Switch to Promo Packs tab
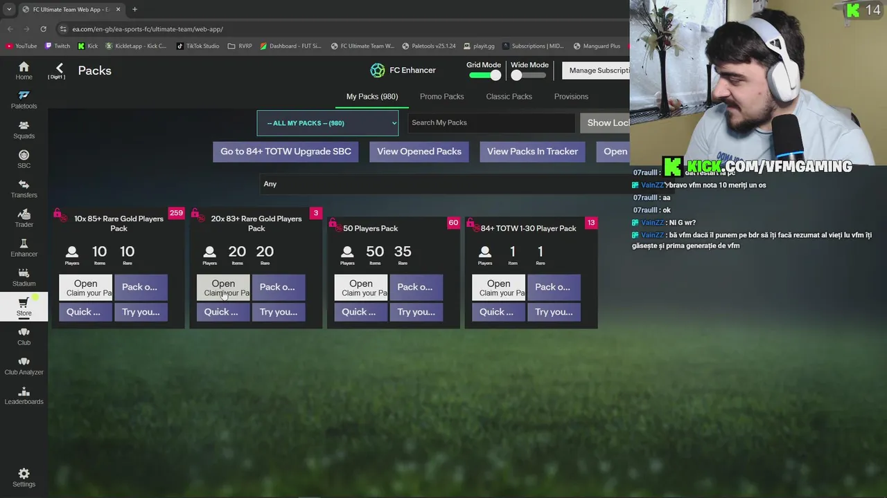The height and width of the screenshot is (498, 887). coord(441,97)
